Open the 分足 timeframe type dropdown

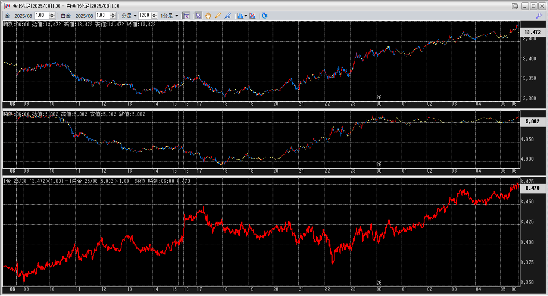pos(135,16)
